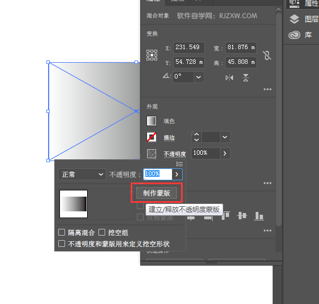The image size is (319, 304).
Task: Open more options in the Appearance section
Action: tap(268, 183)
